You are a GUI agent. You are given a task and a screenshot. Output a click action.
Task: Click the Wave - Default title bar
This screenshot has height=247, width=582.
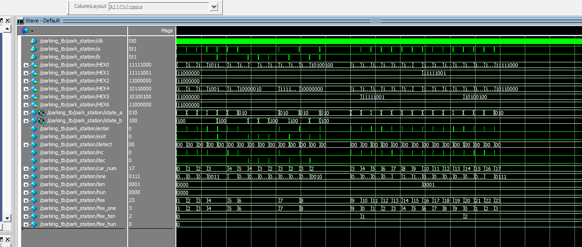299,21
